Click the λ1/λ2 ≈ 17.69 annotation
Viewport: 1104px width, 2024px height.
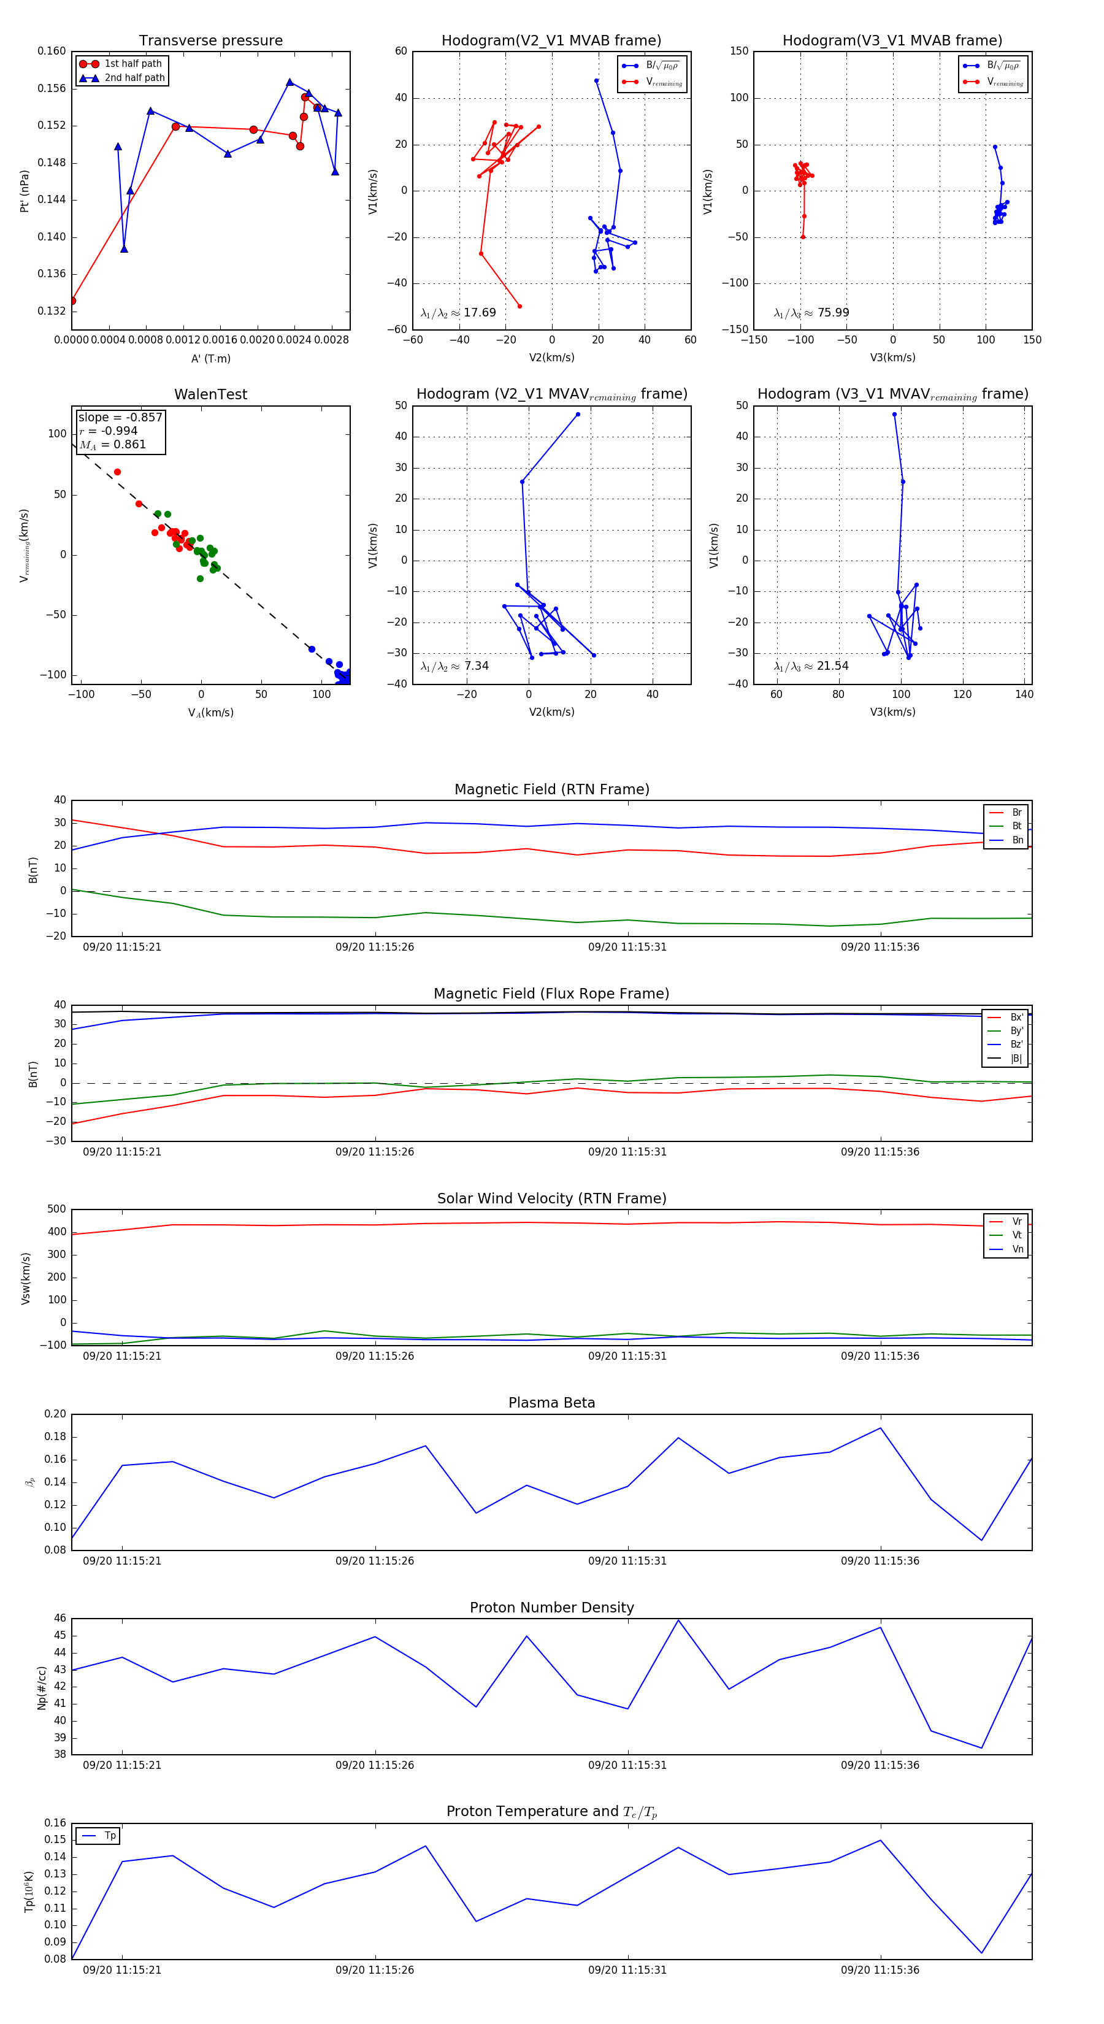click(x=458, y=313)
